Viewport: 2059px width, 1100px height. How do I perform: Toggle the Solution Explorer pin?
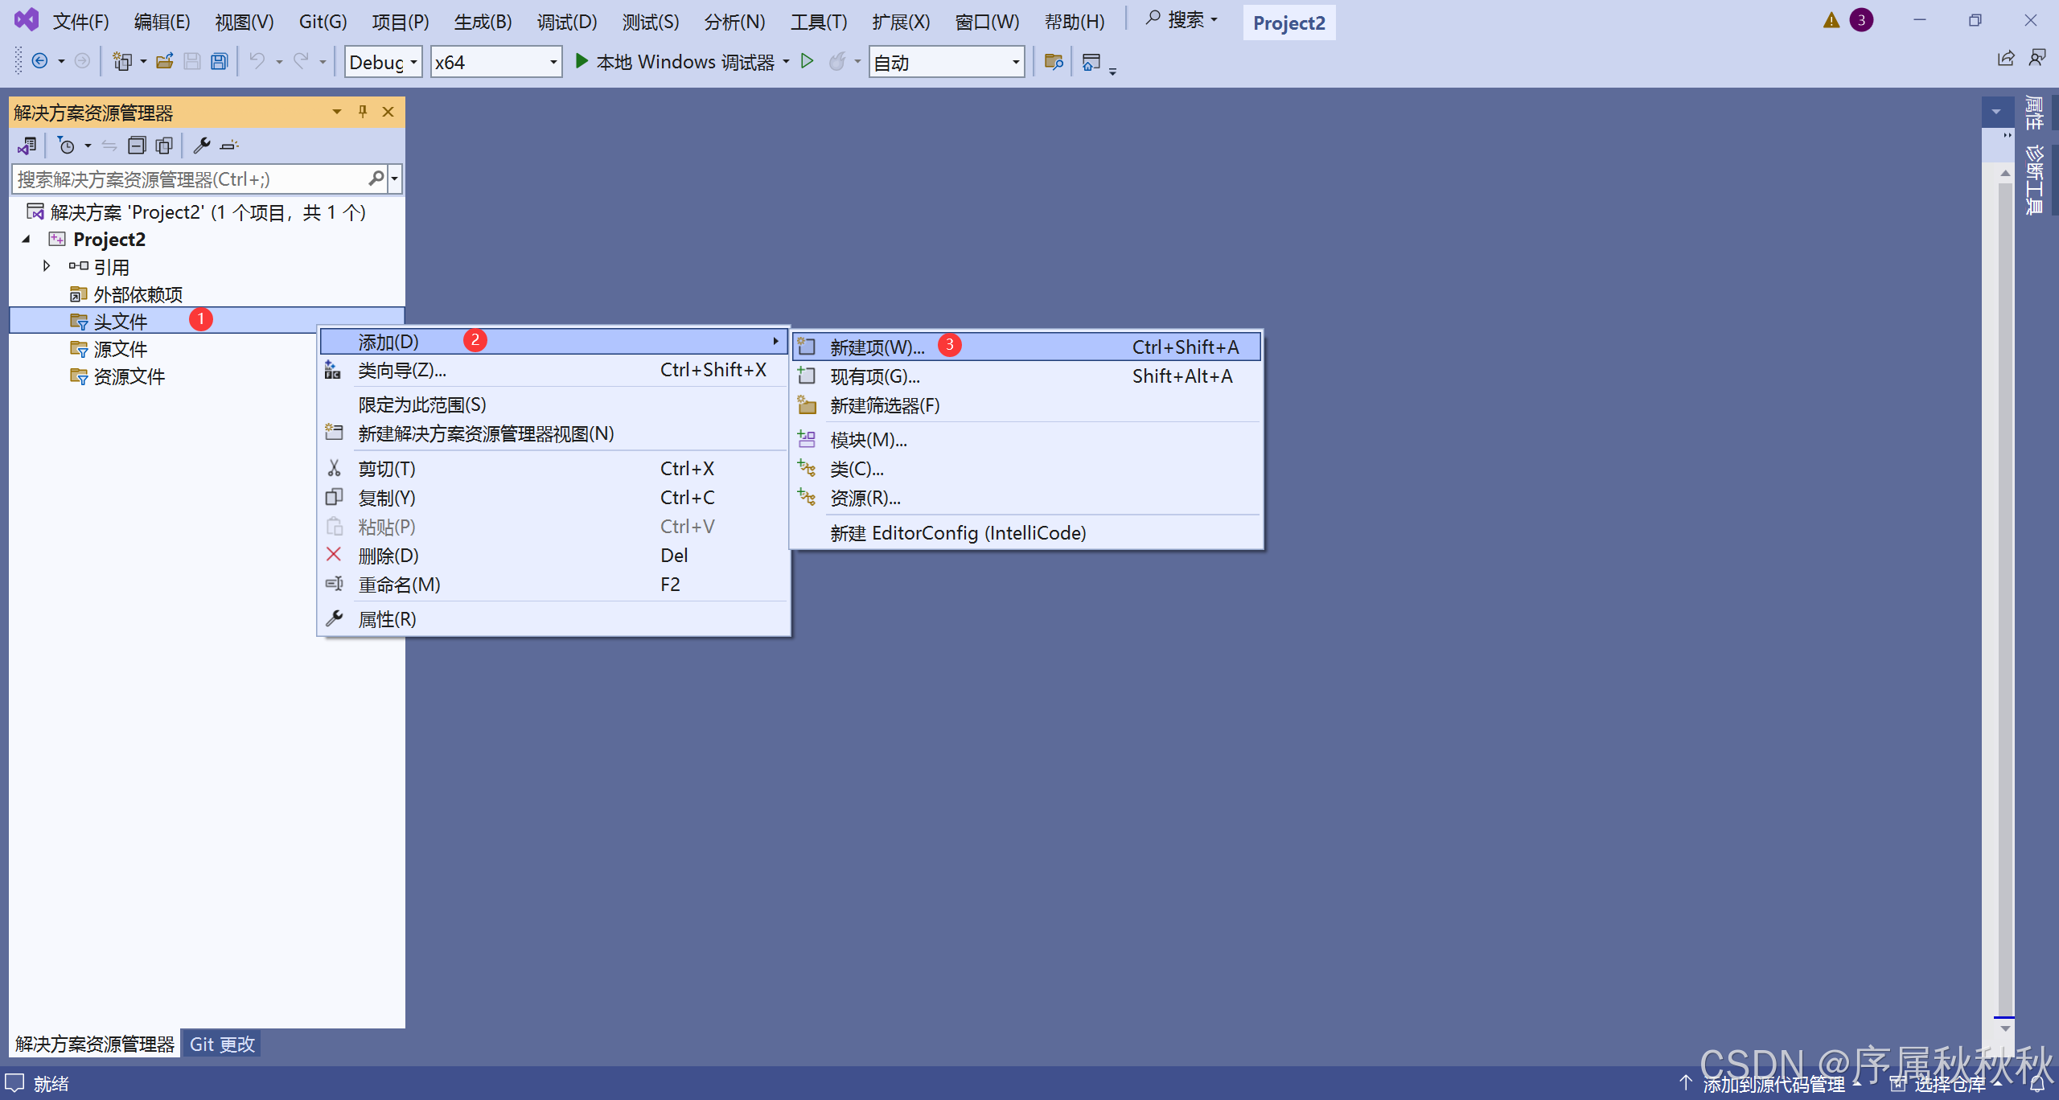362,112
